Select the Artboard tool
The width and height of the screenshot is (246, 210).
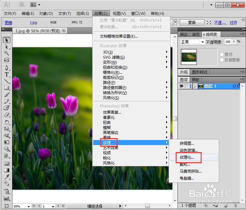click(x=7, y=206)
